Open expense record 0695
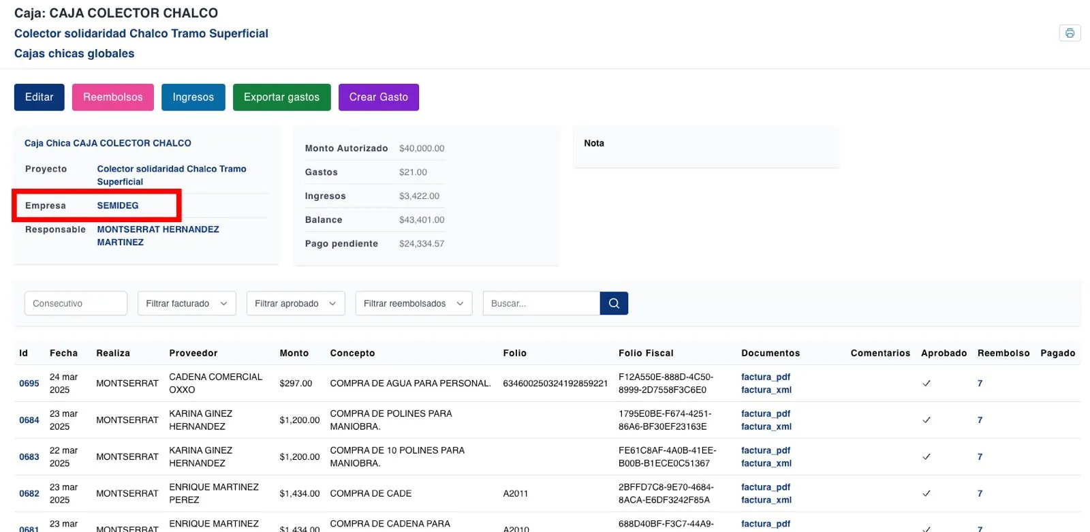Screen dimensions: 1090x532 [29, 384]
